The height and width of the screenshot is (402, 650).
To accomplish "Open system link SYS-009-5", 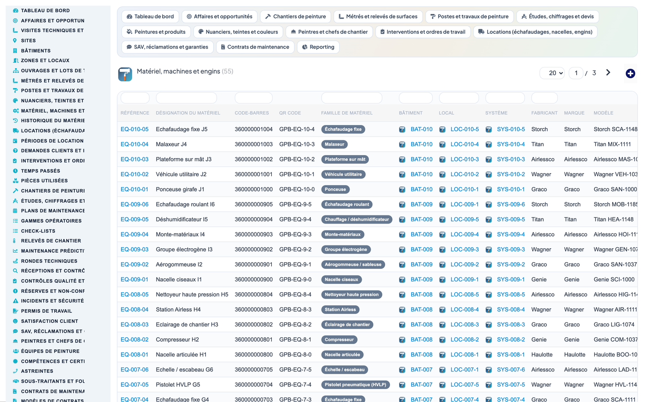I will (x=511, y=219).
